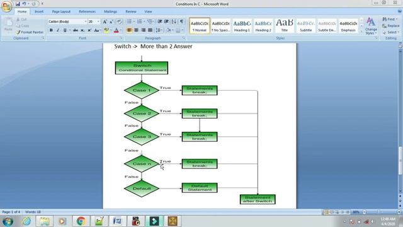Open the Windows Start menu
403x227 pixels.
point(8,221)
